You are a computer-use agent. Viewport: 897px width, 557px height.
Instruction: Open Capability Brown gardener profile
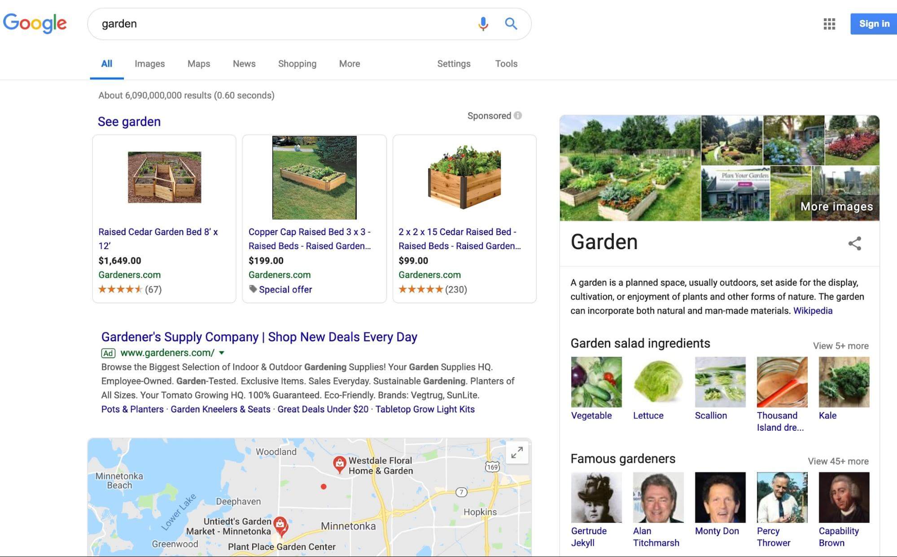click(x=844, y=510)
